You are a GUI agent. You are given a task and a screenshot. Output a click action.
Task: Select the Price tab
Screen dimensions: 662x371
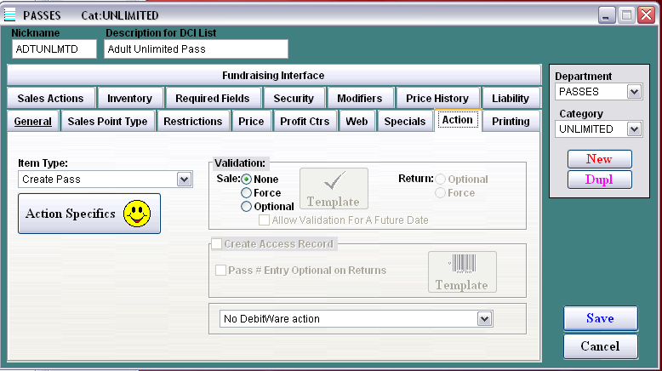pyautogui.click(x=251, y=121)
